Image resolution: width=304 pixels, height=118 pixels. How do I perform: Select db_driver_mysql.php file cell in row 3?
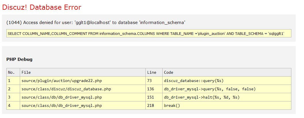[x=83, y=97]
